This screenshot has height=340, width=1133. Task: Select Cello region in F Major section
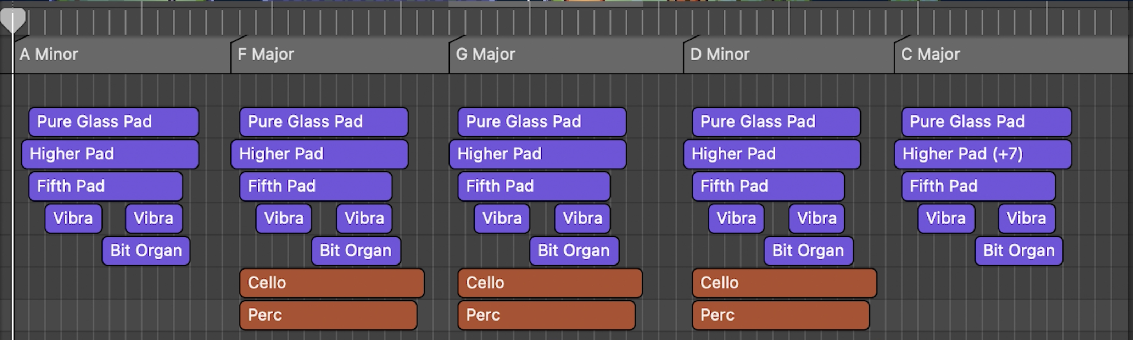[x=332, y=283]
